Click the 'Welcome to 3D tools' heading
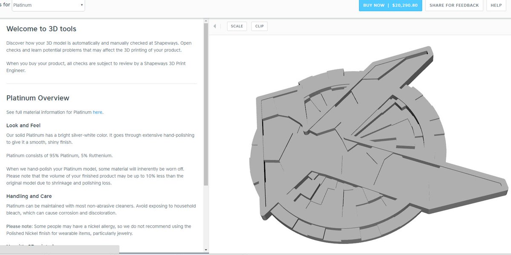Viewport: 511px width, 255px height. (x=41, y=29)
